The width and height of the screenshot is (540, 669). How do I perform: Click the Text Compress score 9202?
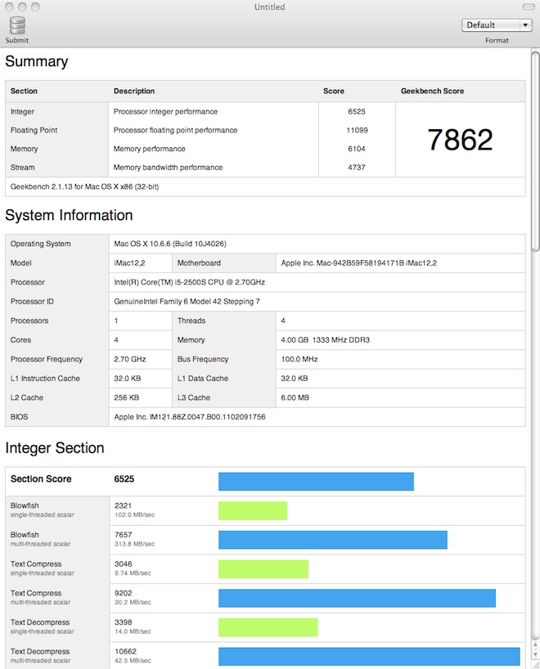[x=124, y=593]
